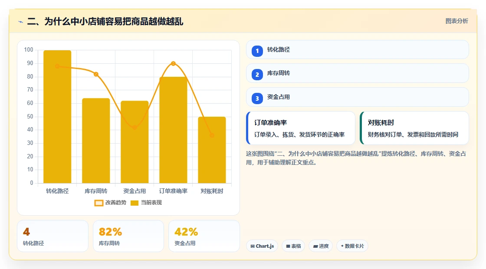Toggle the 改善趋势 legend swatch
486x269 pixels.
pyautogui.click(x=99, y=203)
